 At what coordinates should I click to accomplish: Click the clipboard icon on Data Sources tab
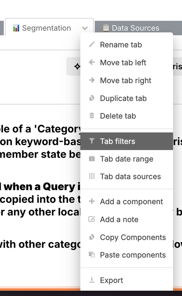tap(106, 27)
